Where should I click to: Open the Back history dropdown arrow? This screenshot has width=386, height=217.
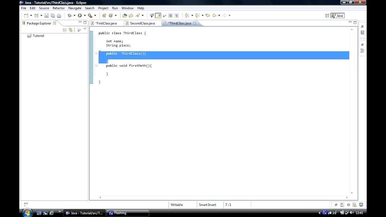click(x=219, y=15)
